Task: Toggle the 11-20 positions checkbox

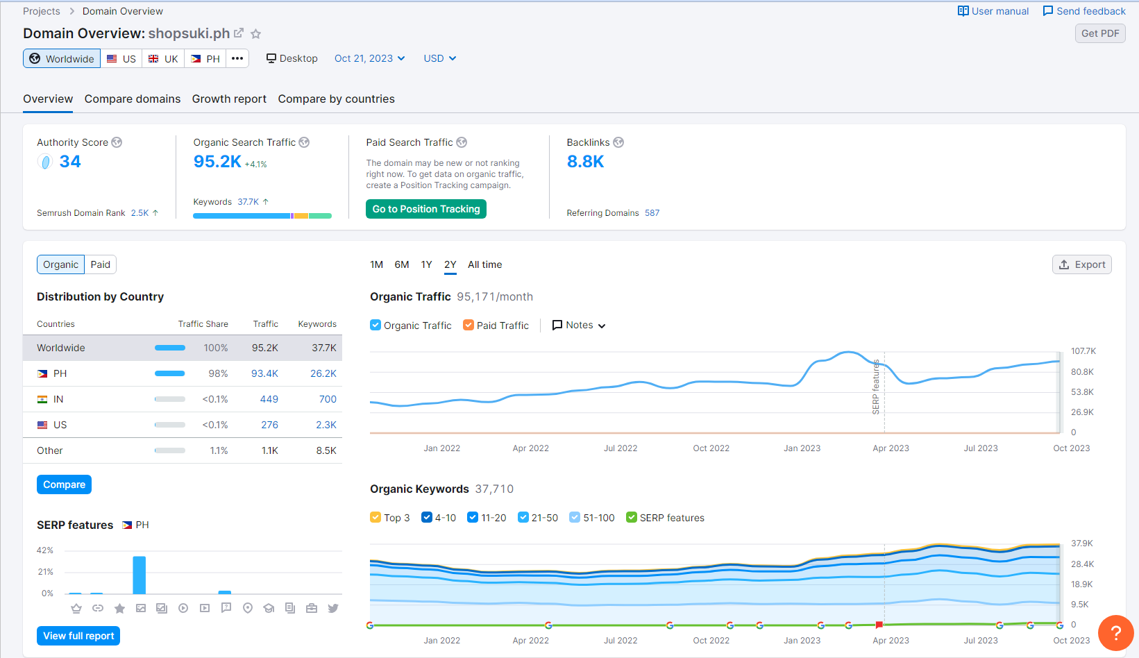Action: pos(473,517)
